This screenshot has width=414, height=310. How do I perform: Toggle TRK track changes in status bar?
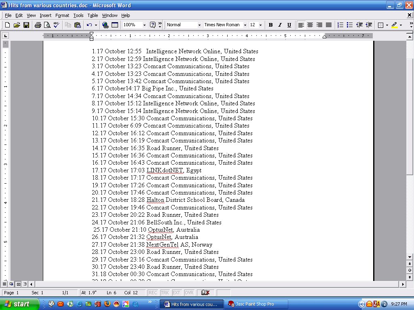click(165, 293)
